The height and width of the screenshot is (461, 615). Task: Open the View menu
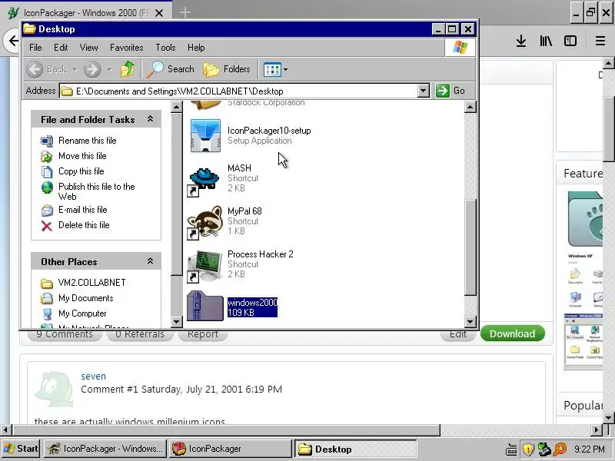pyautogui.click(x=88, y=48)
